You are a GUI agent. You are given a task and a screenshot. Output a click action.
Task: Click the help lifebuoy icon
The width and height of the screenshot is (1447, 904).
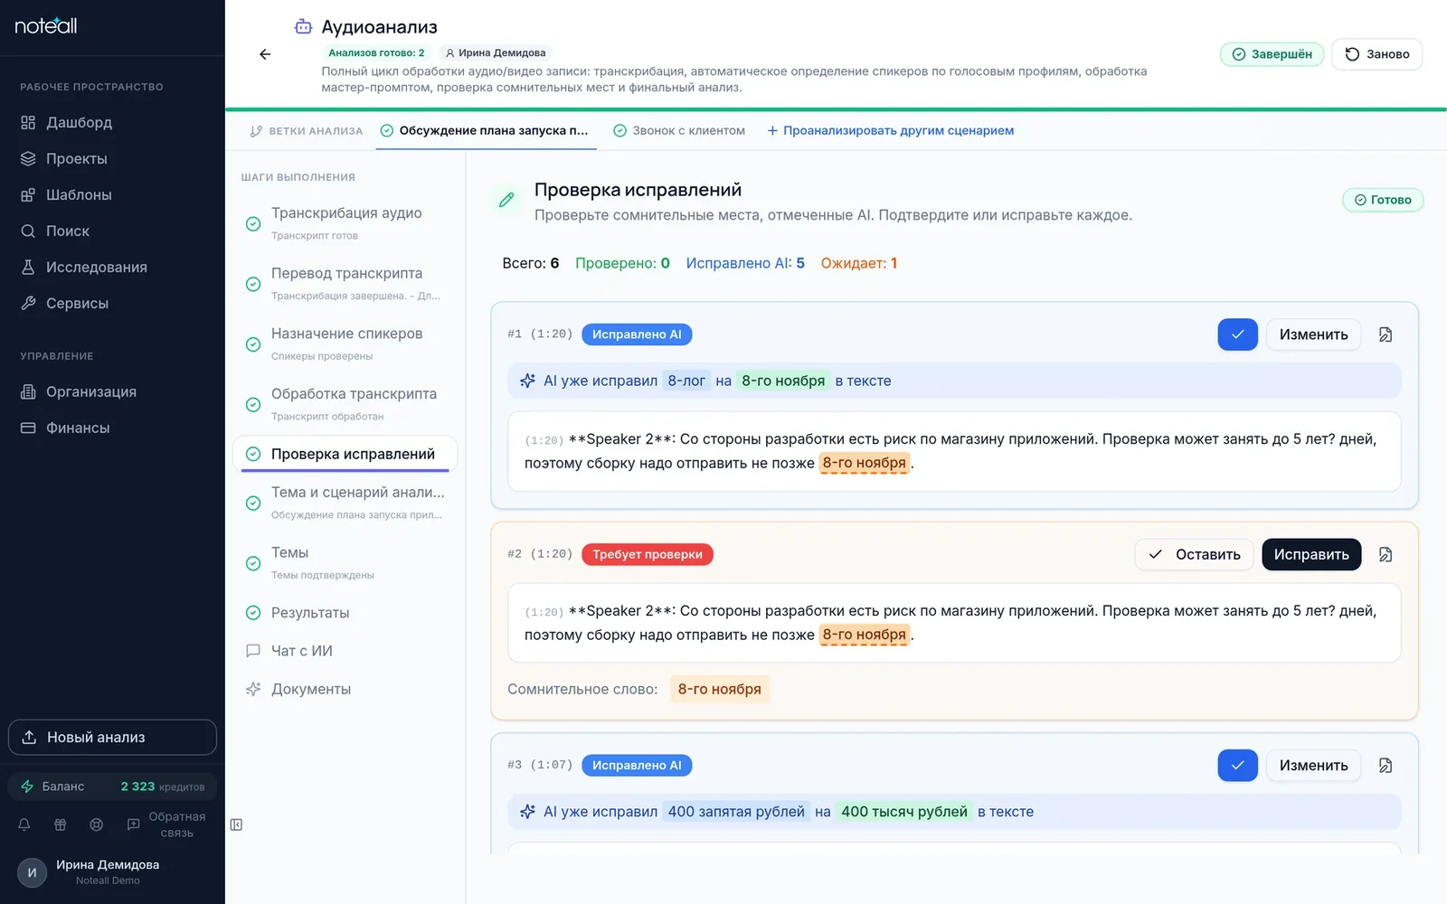(x=97, y=824)
